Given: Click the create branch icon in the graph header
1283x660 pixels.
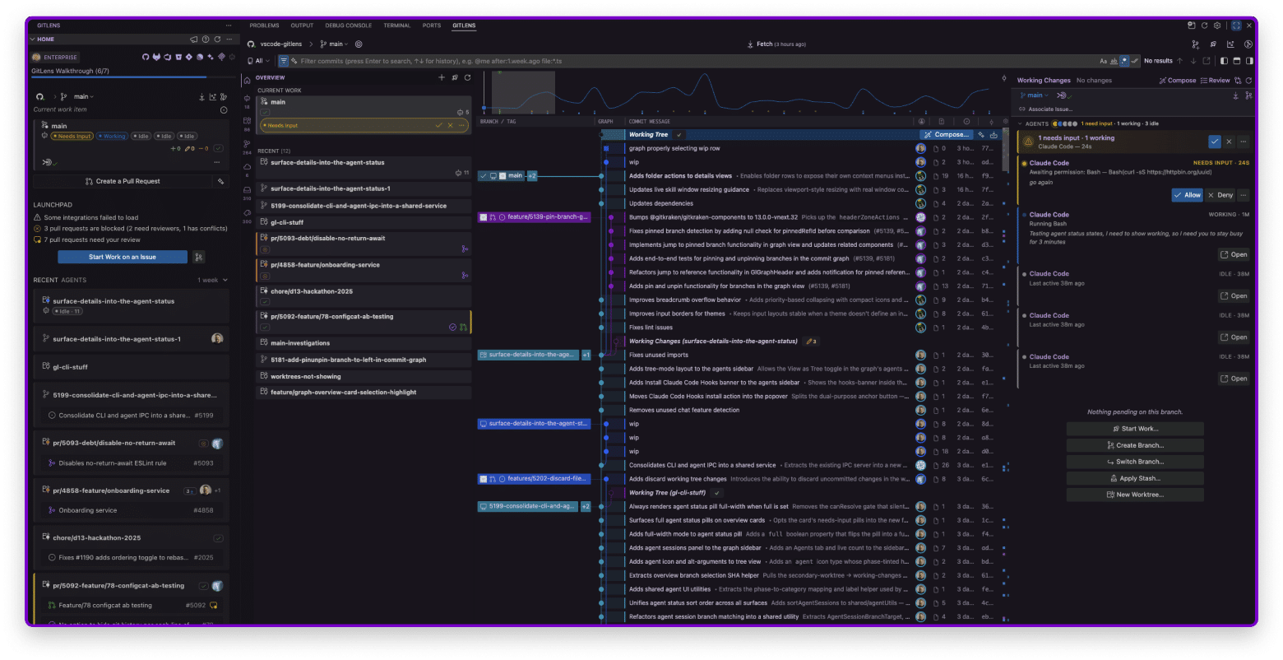Looking at the screenshot, I should [1195, 44].
